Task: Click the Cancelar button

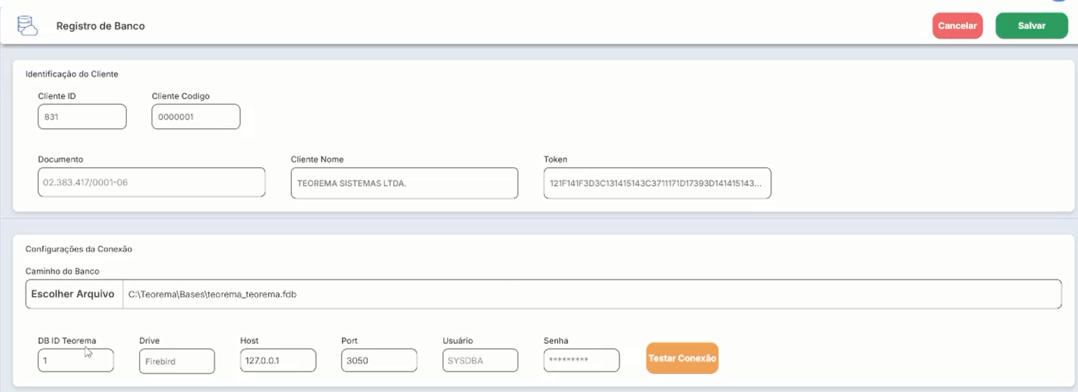Action: pyautogui.click(x=957, y=26)
